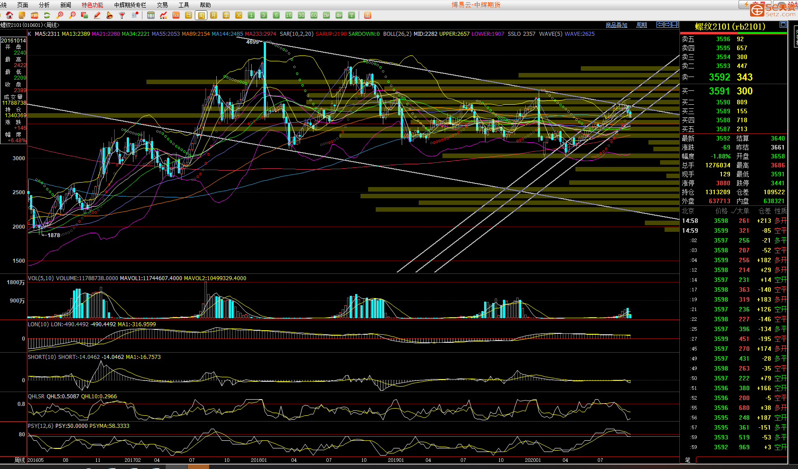Select the weekly '周' period

point(201,15)
